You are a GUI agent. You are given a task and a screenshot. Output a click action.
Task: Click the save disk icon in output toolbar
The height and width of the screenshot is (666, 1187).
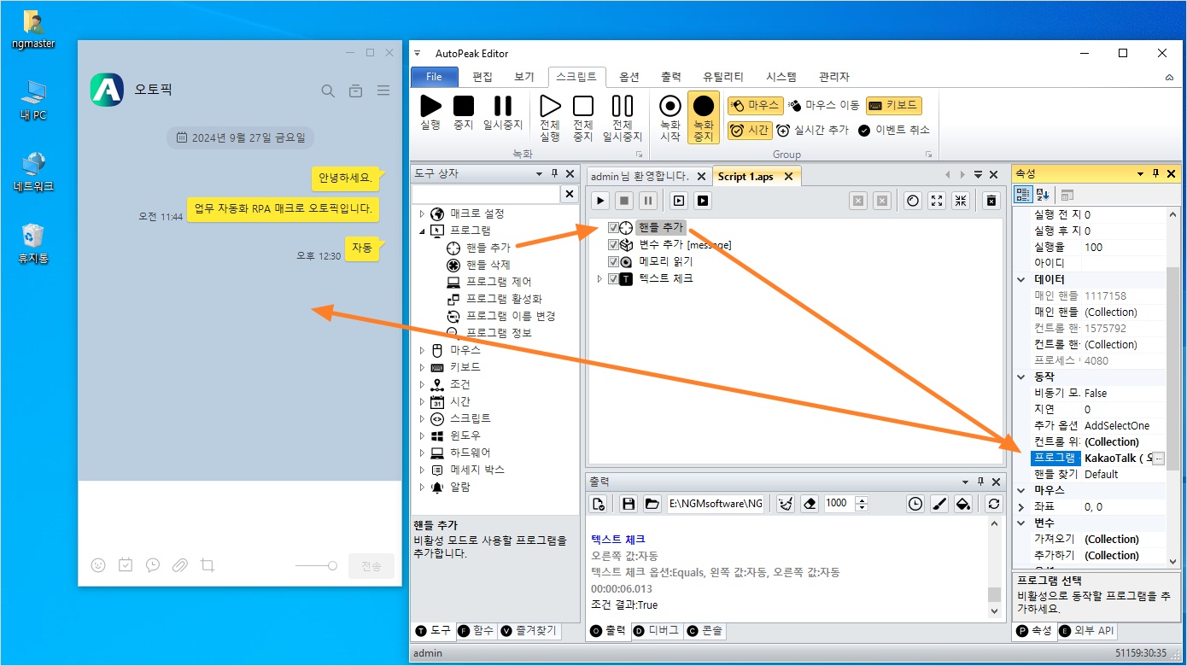click(x=629, y=504)
